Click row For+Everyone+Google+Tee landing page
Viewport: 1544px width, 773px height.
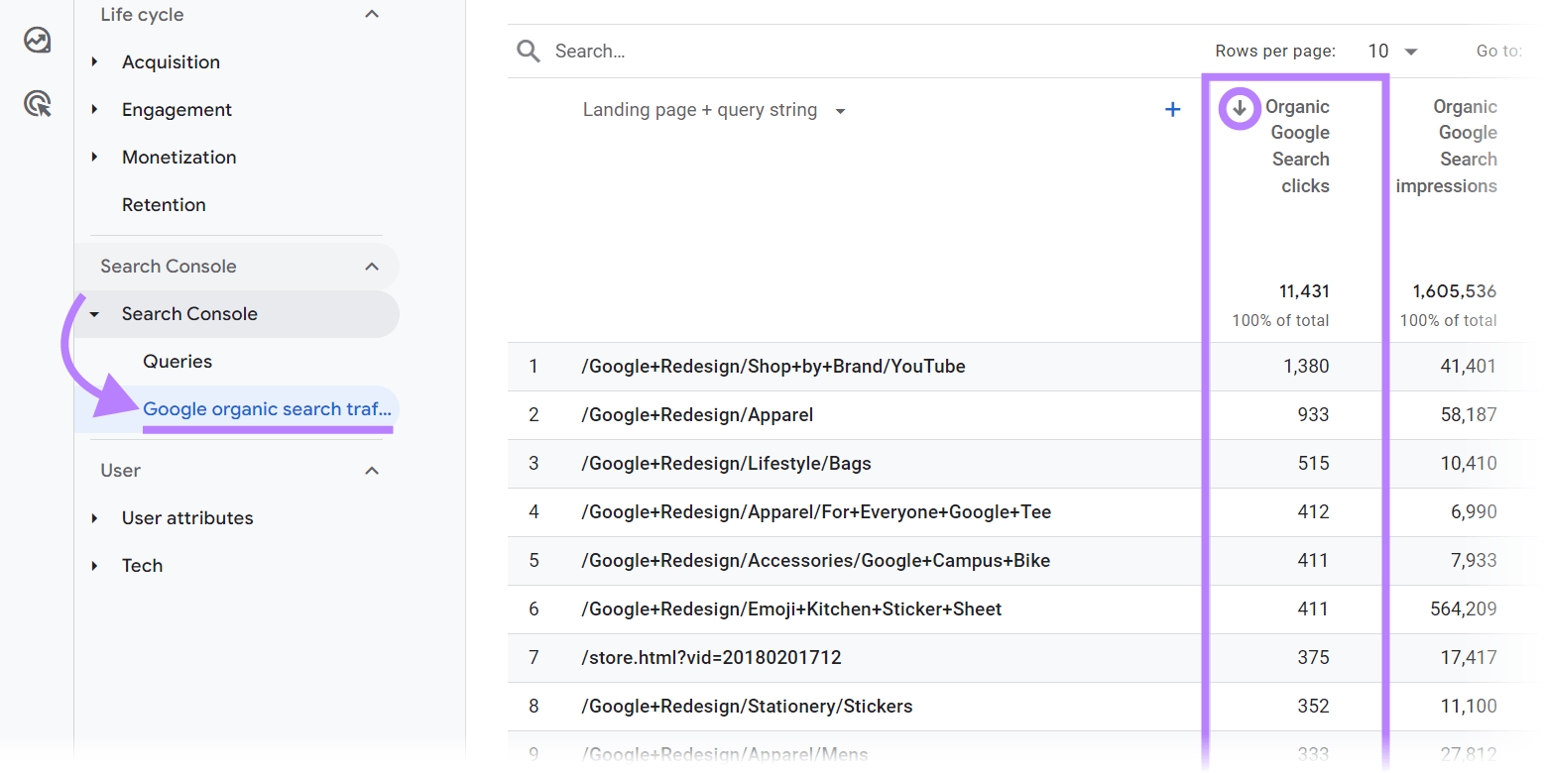click(816, 512)
